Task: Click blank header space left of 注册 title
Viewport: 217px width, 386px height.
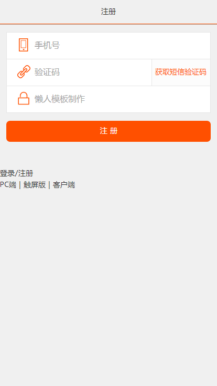Action: tap(49, 12)
